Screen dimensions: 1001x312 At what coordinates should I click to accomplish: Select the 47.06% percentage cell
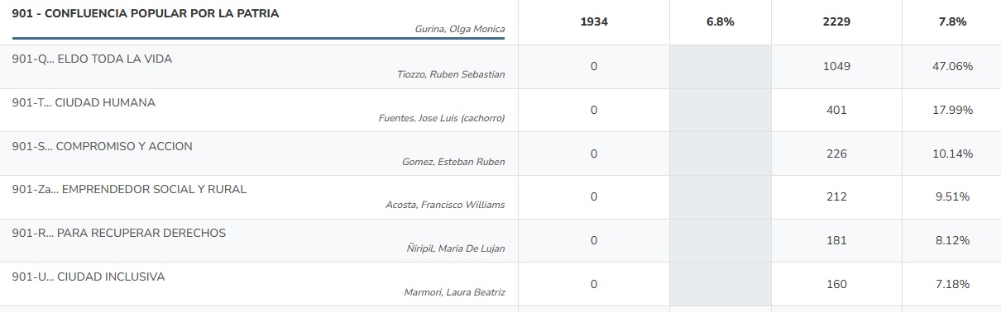[x=951, y=66]
